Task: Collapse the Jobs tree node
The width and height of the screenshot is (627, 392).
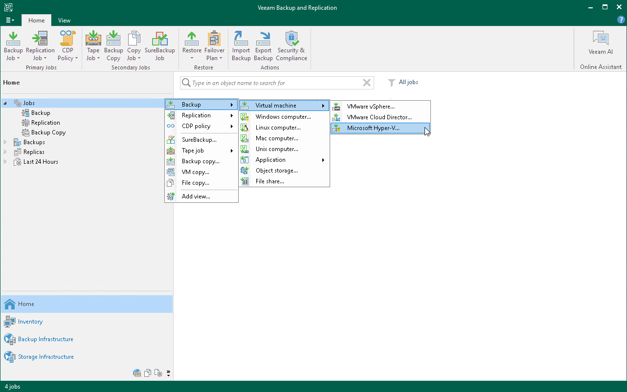Action: [x=5, y=103]
